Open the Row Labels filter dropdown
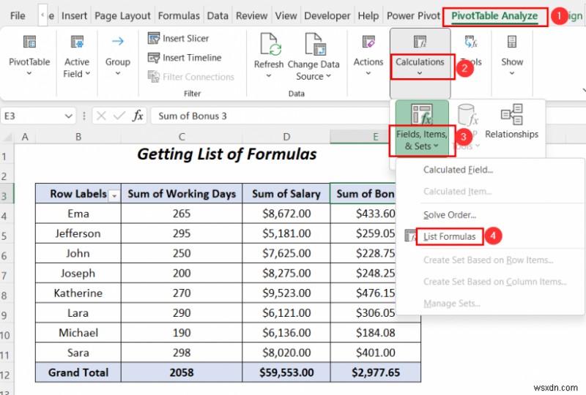586x395 pixels. [x=114, y=195]
